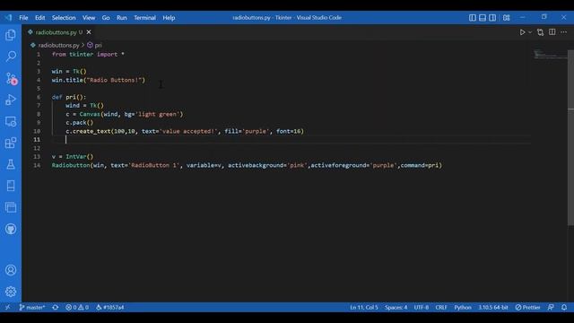Click the editor minimap preview
Viewport: 574px width, 323px height.
550,54
